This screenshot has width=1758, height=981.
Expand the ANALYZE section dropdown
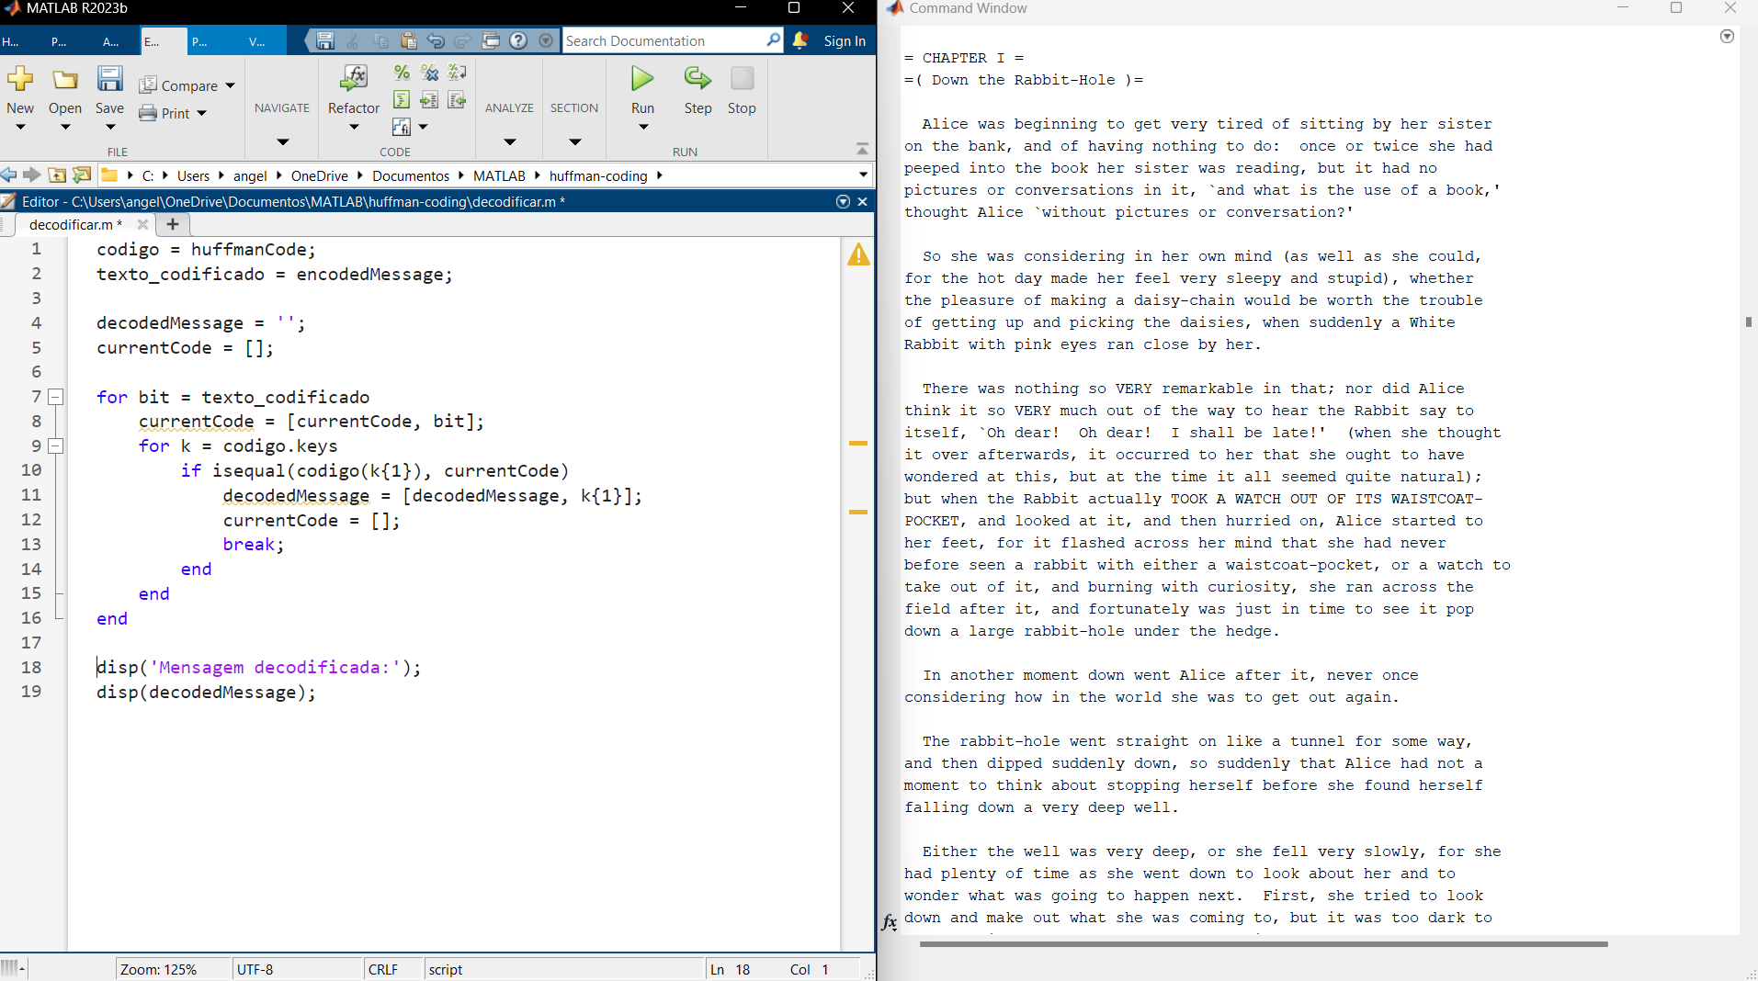[510, 141]
